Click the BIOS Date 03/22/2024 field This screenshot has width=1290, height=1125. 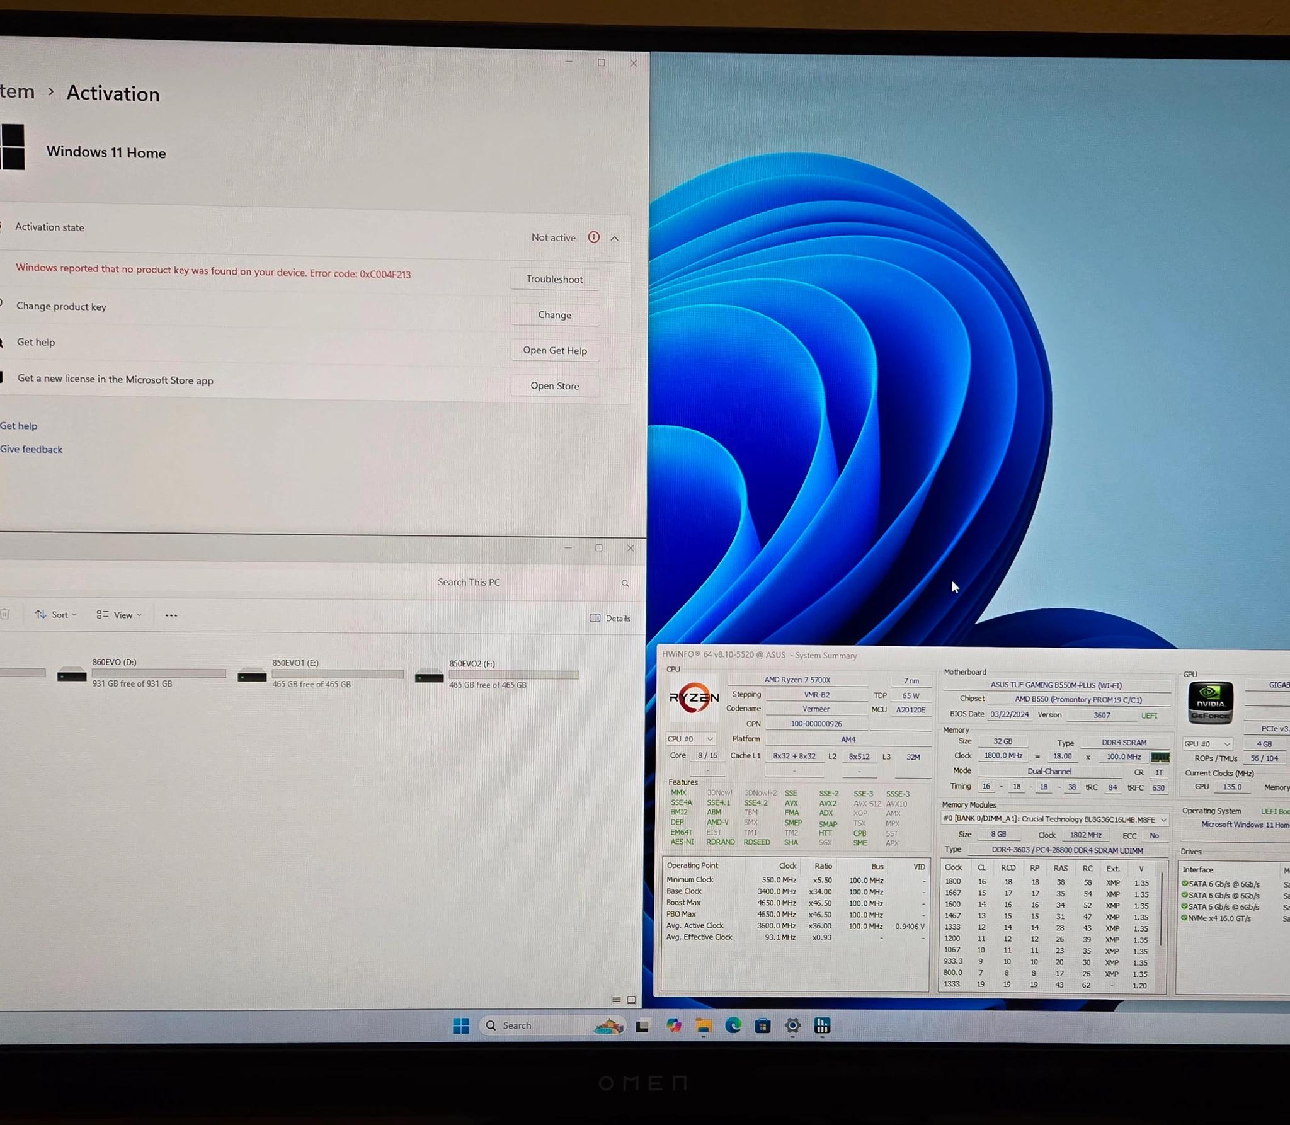pyautogui.click(x=1009, y=714)
